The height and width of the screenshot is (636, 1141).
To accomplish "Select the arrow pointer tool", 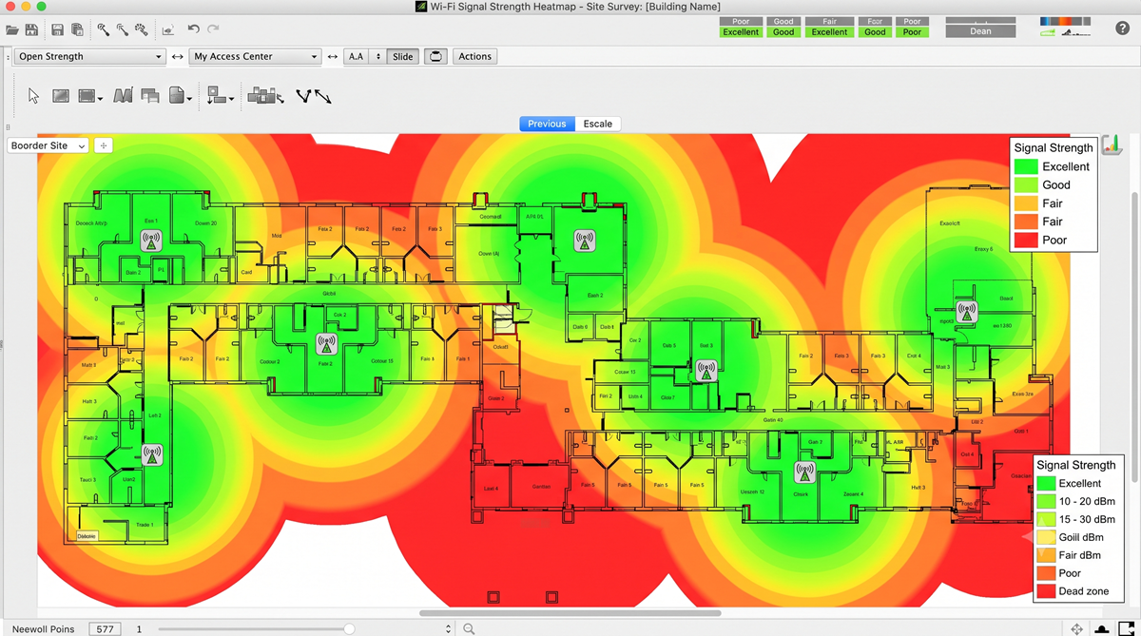I will [34, 96].
